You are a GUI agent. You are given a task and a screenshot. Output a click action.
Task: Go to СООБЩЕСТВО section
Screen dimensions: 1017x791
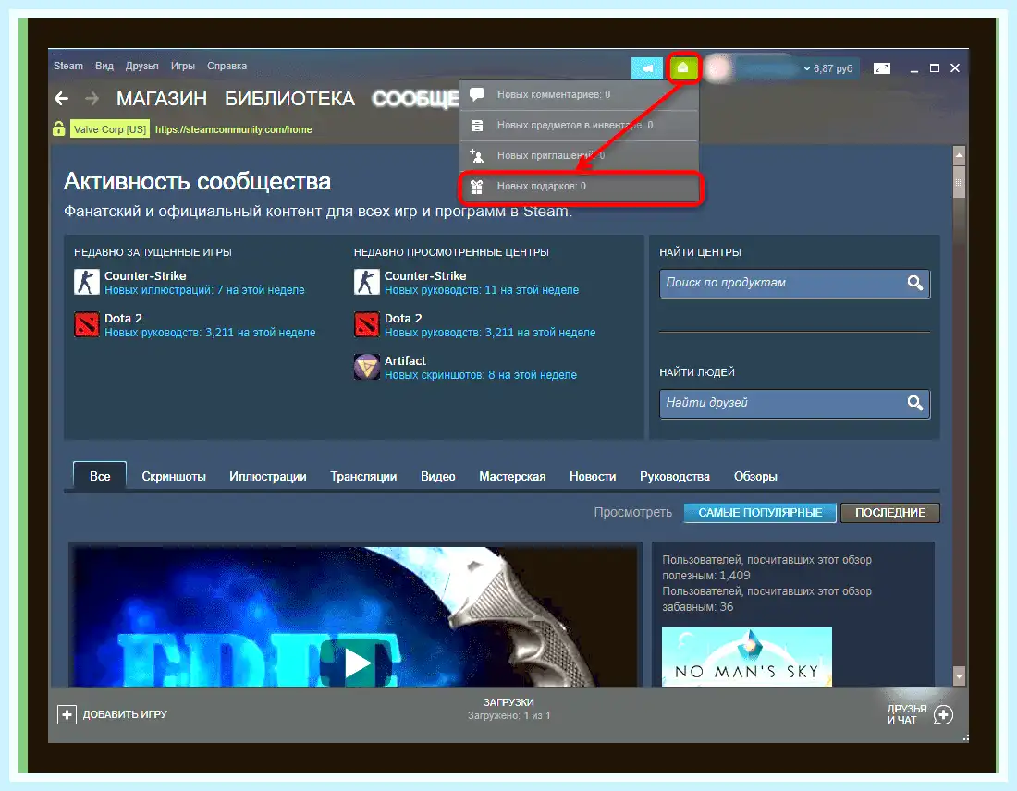click(x=415, y=99)
